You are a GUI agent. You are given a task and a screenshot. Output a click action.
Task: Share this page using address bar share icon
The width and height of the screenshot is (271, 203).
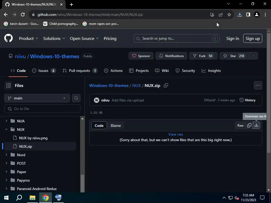tap(221, 15)
